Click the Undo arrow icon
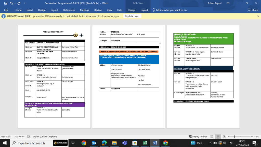This screenshot has width=261, height=147. click(x=11, y=3)
